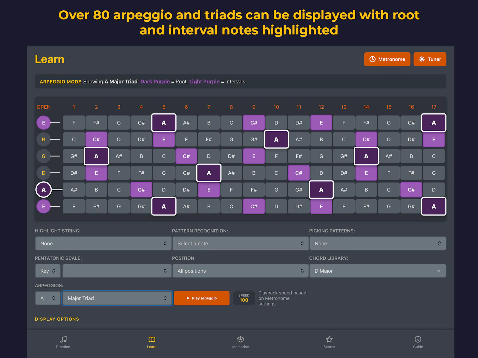This screenshot has height=358, width=478.
Task: Click the open D string circle
Action: click(44, 173)
